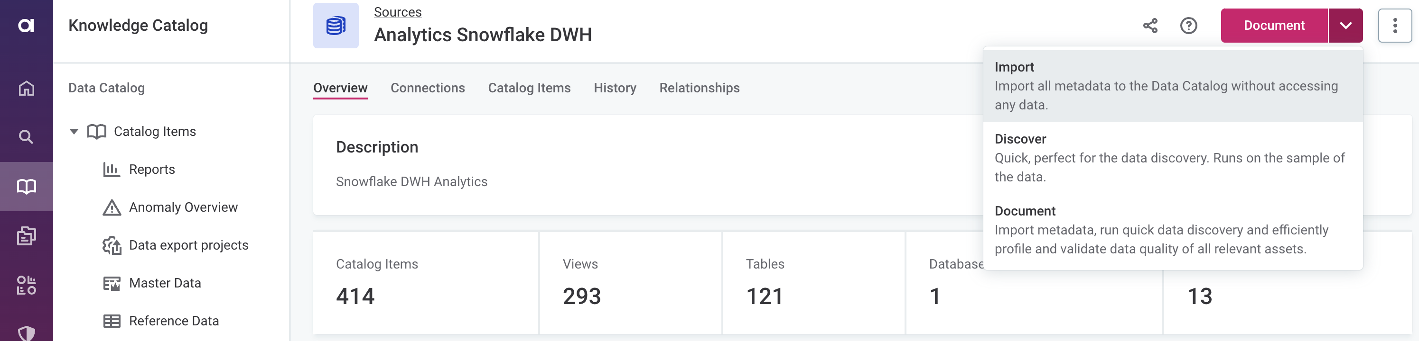The height and width of the screenshot is (341, 1419).
Task: Select the Document option in the dropdown list
Action: pos(1172,230)
